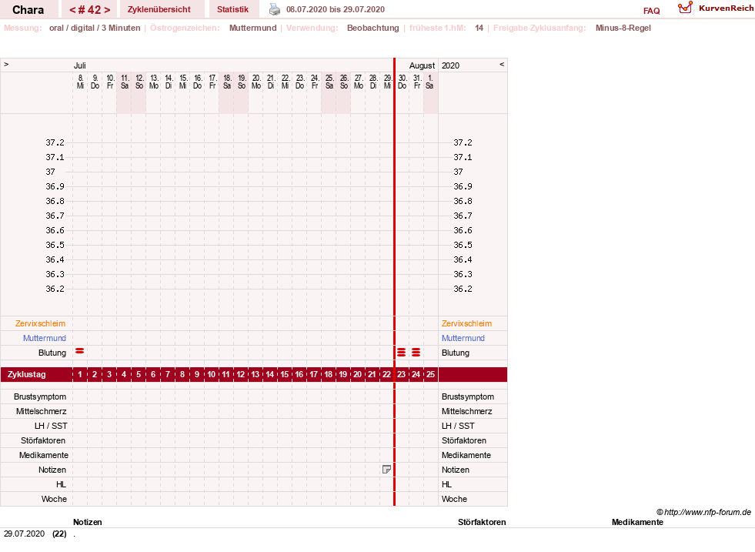Click date column 8. Mi

(80, 82)
